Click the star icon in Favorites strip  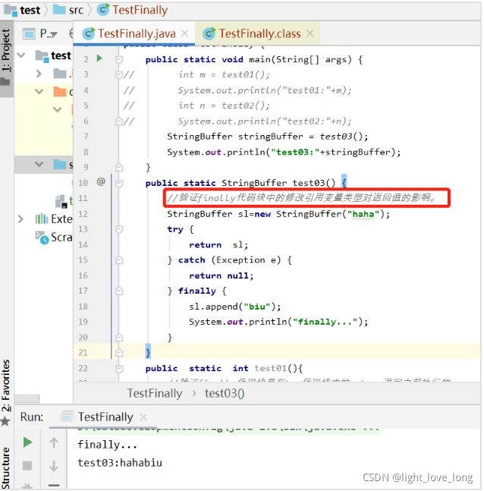pyautogui.click(x=5, y=421)
